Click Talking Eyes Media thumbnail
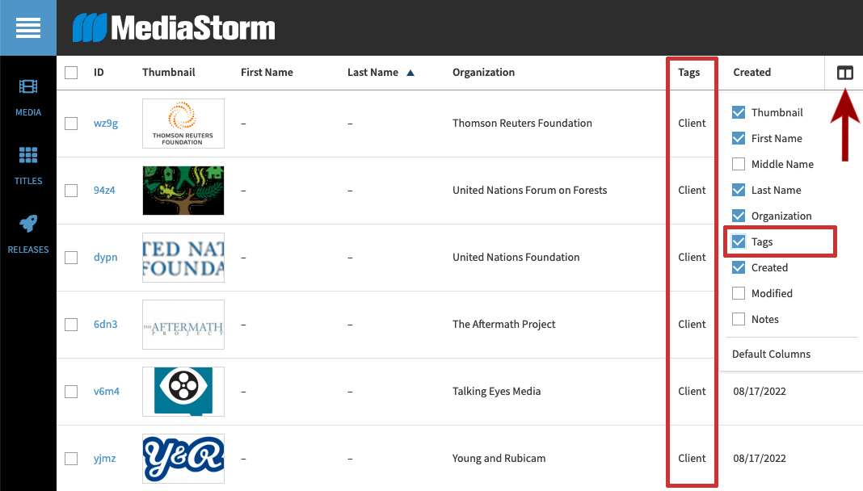863x491 pixels. pos(183,392)
